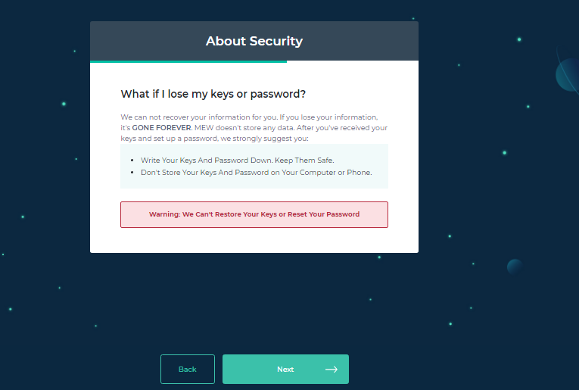Click the "we strongly suggest you:" text line
Image resolution: width=579 pixels, height=390 pixels.
pos(264,139)
